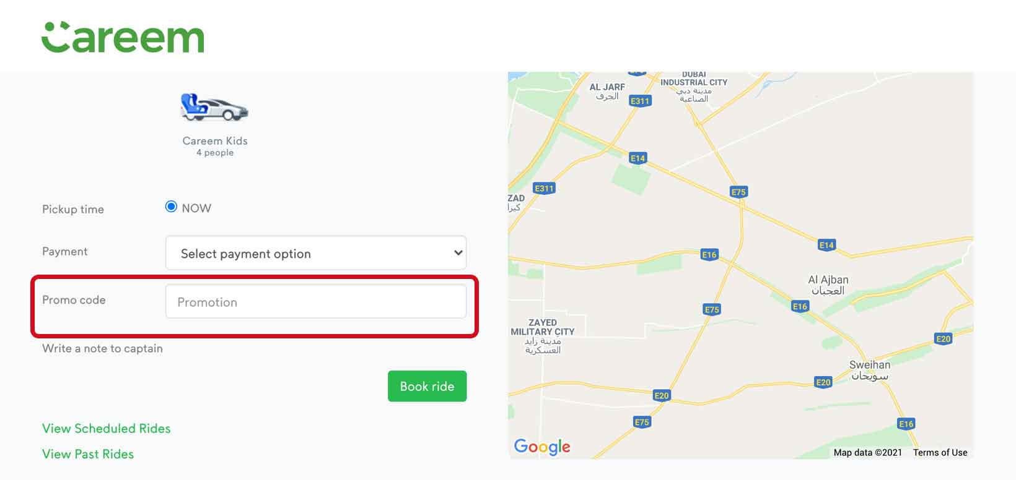Click the Dubai Industrial City label
This screenshot has width=1016, height=480.
coord(694,87)
